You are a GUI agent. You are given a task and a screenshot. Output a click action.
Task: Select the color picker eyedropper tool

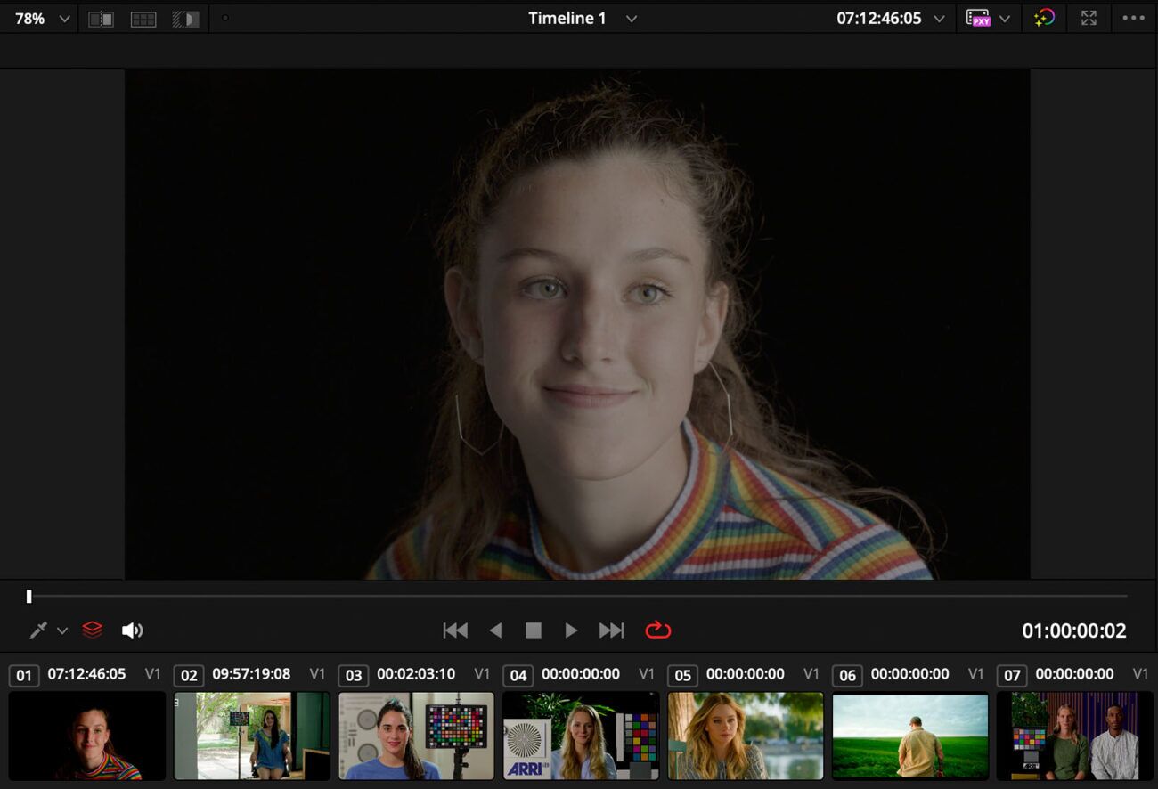point(36,630)
